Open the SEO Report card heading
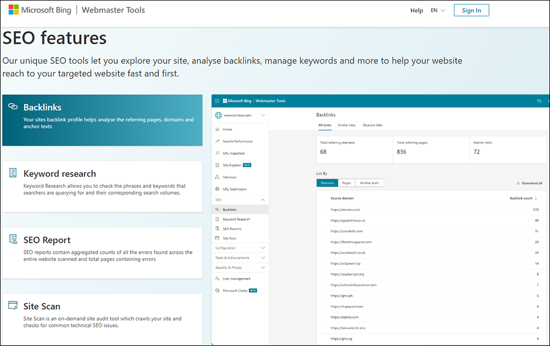 coord(47,240)
